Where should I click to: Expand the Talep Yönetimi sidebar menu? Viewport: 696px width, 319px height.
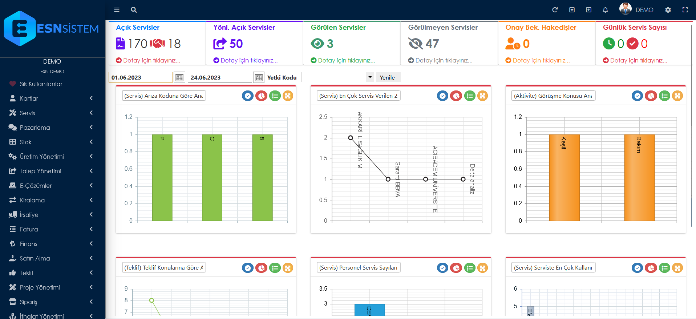click(x=52, y=171)
